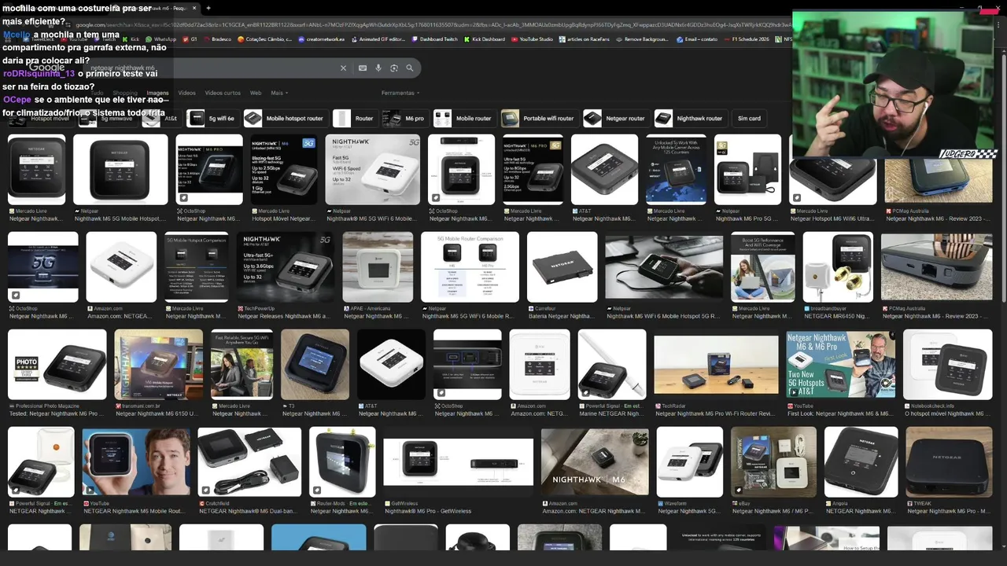Open the Carrefour Netgear battery image
This screenshot has height=566, width=1007.
click(562, 267)
